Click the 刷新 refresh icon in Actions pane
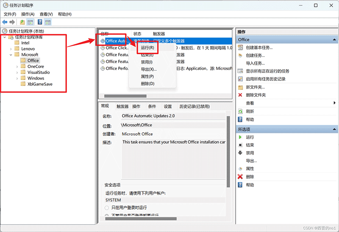 241,111
